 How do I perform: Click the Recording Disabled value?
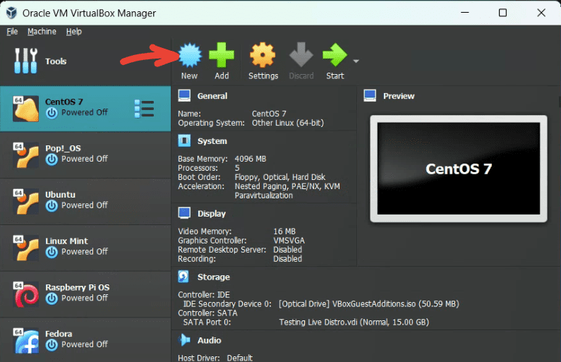pyautogui.click(x=288, y=259)
